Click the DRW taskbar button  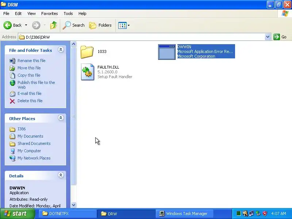[126, 214]
